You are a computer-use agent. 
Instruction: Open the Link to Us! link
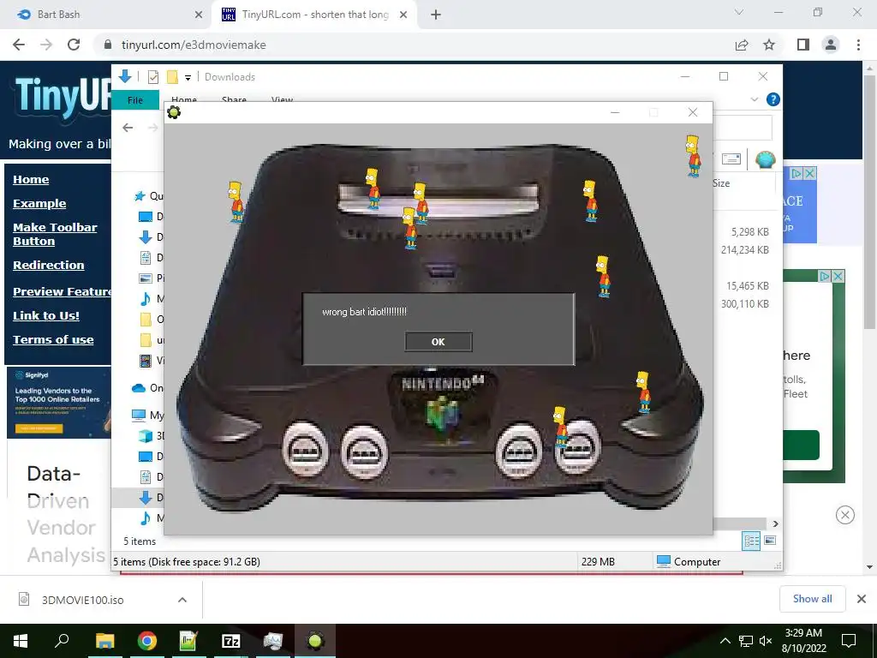point(46,315)
